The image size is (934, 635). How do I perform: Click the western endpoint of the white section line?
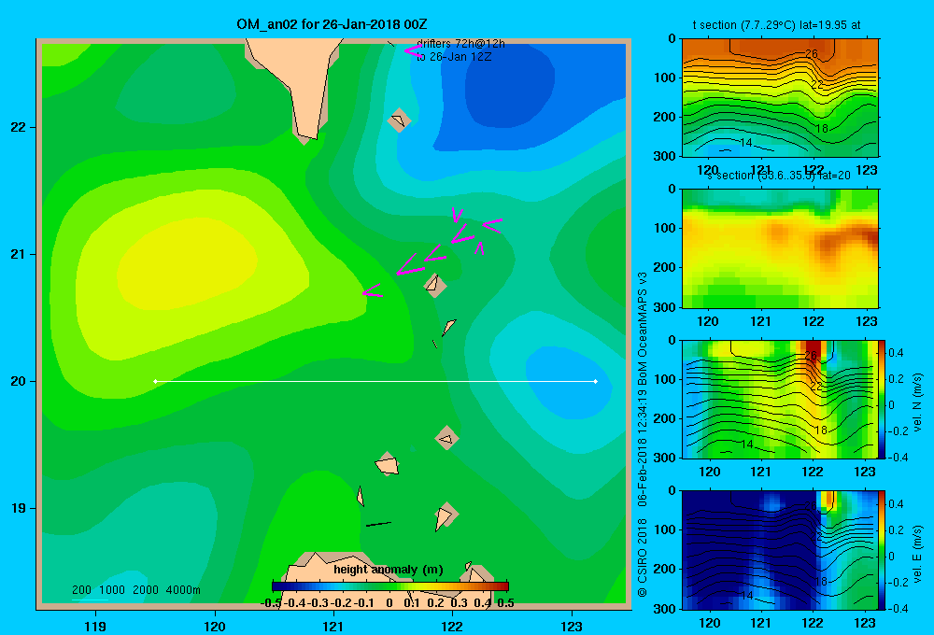tap(155, 381)
